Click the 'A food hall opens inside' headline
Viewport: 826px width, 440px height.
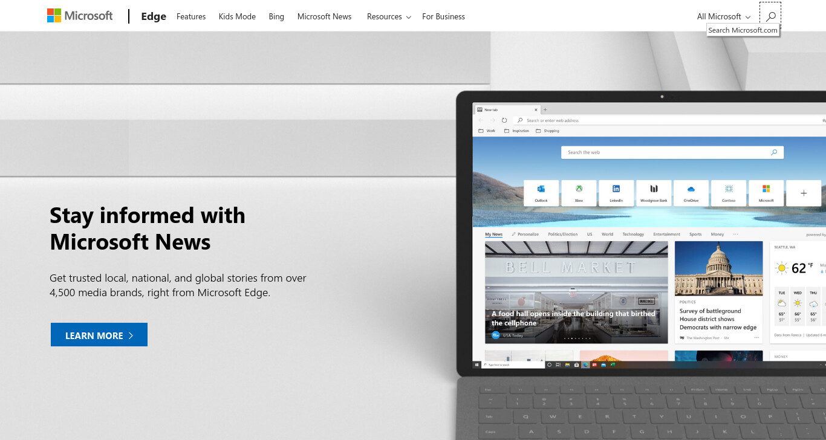573,319
